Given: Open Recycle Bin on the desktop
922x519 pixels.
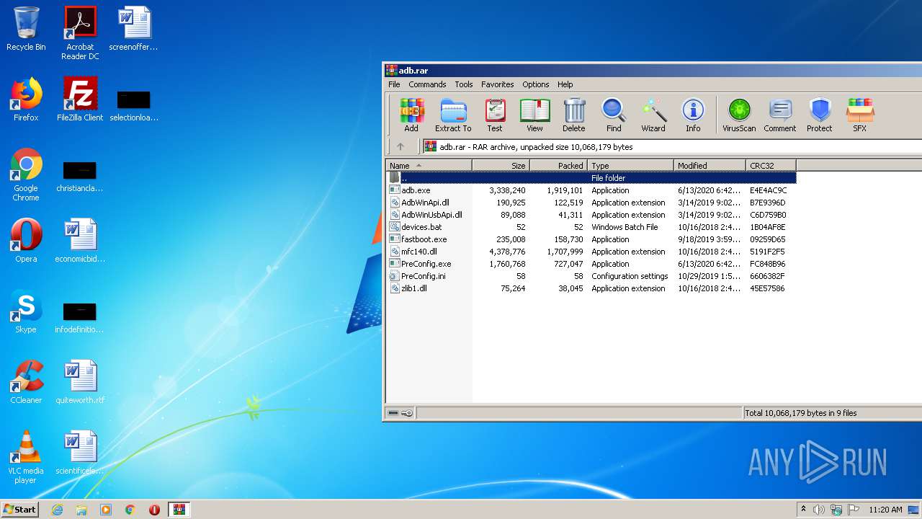Looking at the screenshot, I should pyautogui.click(x=26, y=29).
